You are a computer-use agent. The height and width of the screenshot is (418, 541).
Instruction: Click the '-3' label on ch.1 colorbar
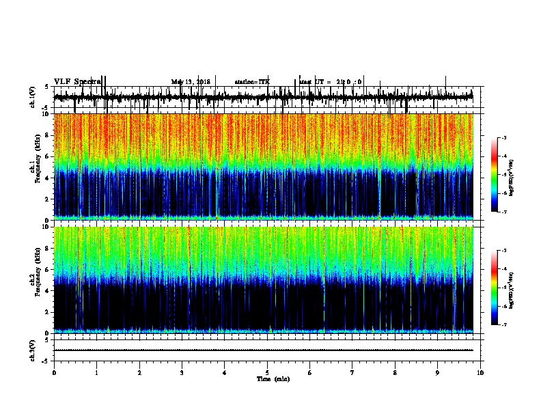[x=504, y=137]
